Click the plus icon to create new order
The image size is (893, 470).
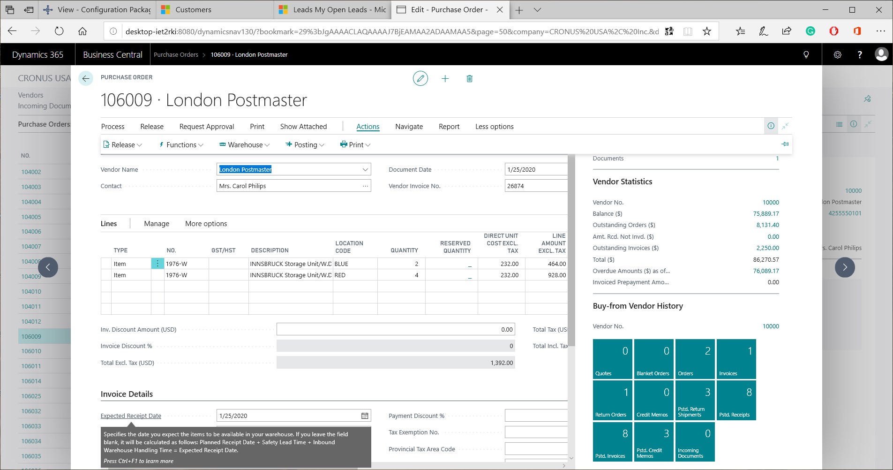[445, 78]
